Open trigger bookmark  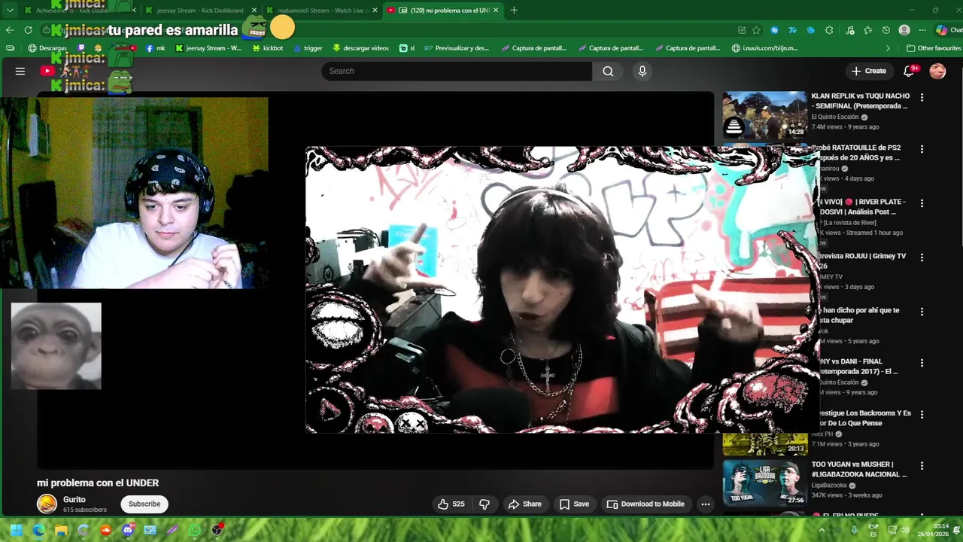pyautogui.click(x=307, y=48)
